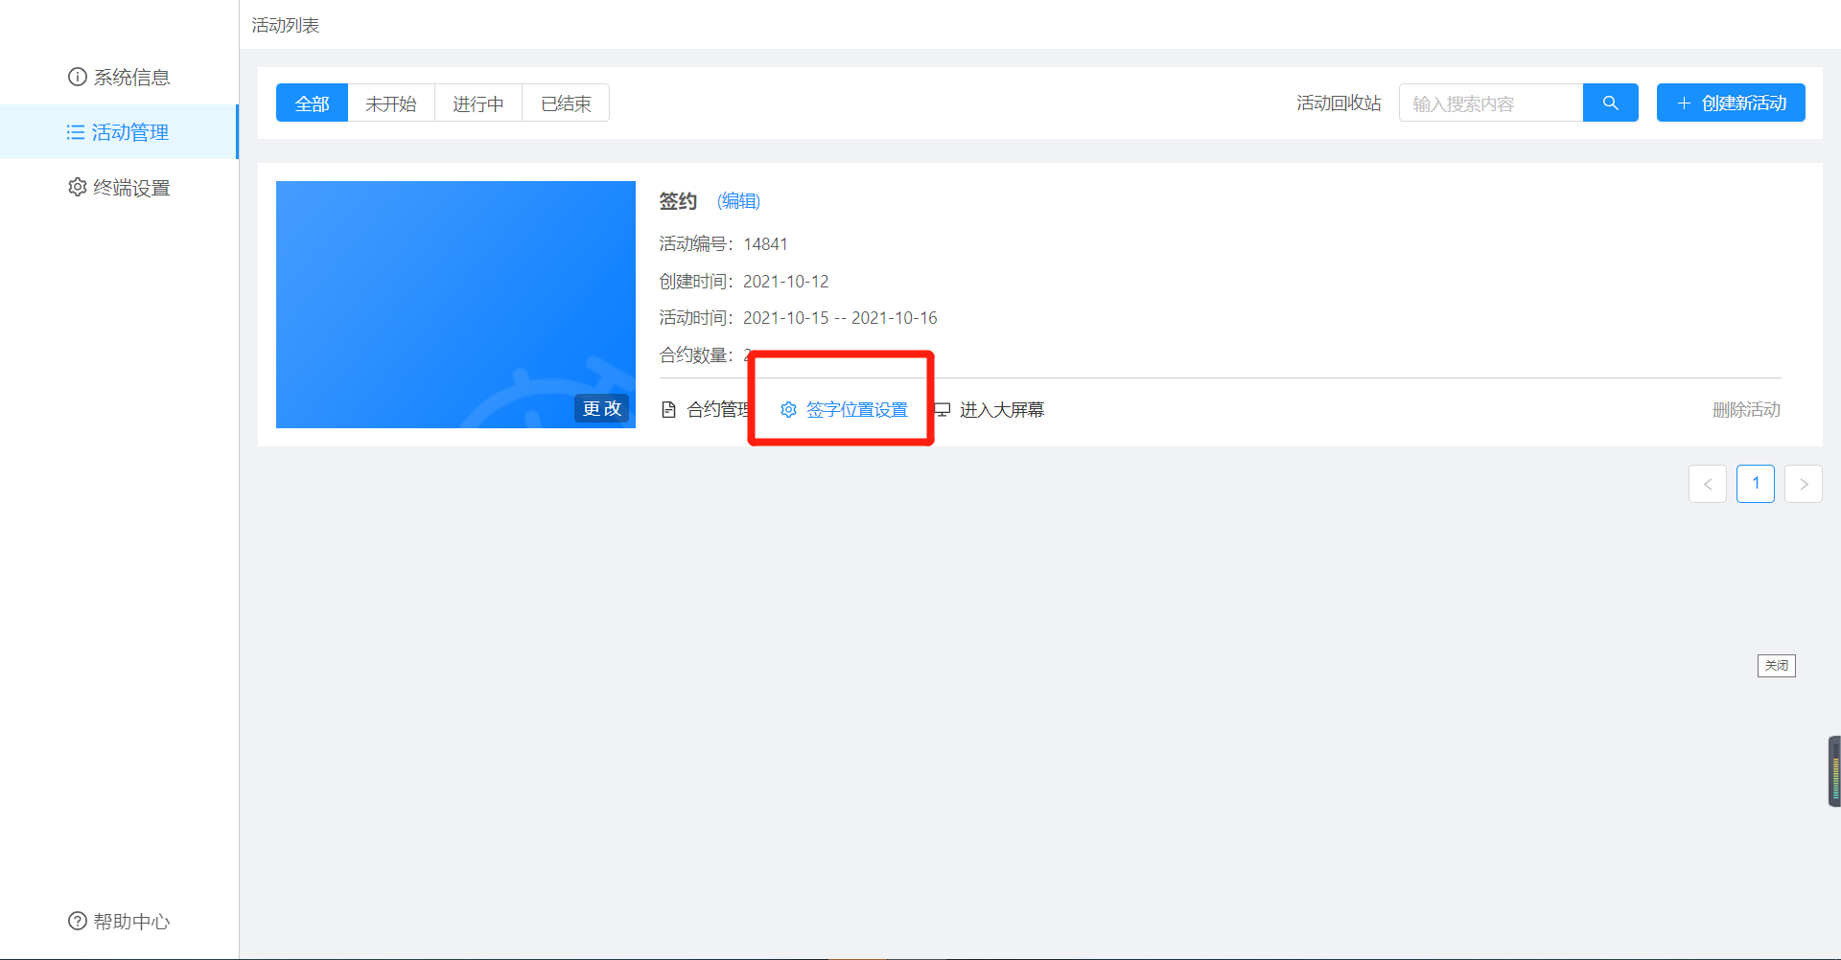Open 终端设置 in the sidebar
The height and width of the screenshot is (960, 1841).
(119, 188)
